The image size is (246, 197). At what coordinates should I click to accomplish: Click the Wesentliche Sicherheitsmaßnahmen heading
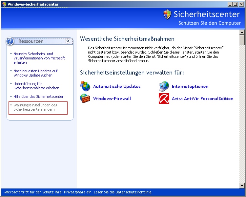coord(127,39)
